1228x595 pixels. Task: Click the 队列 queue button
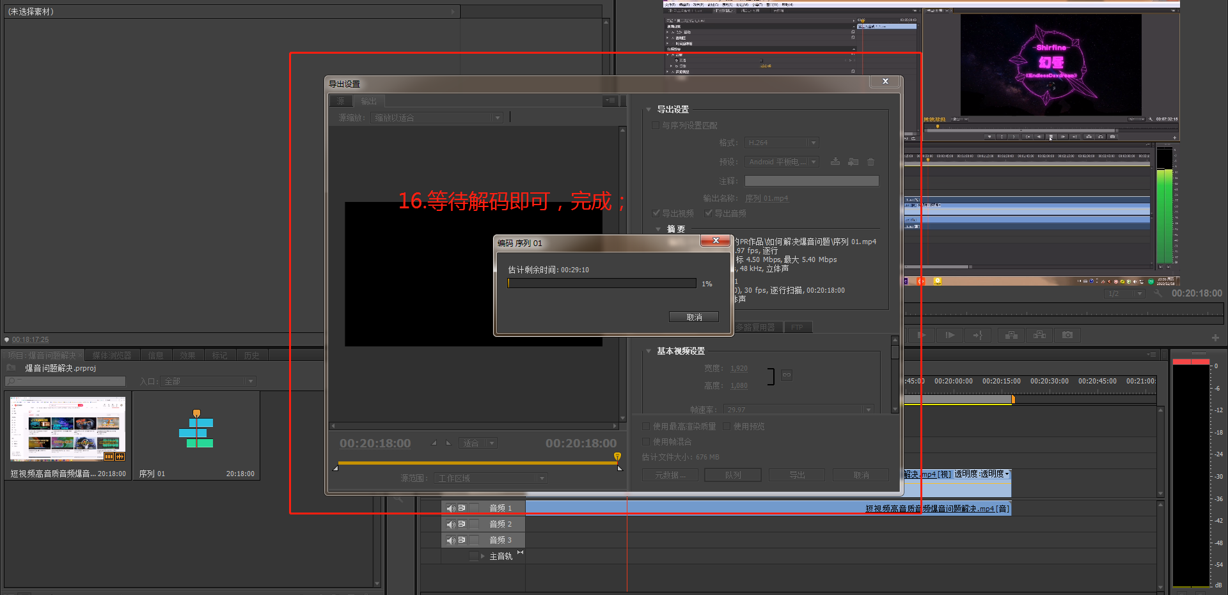(x=733, y=475)
